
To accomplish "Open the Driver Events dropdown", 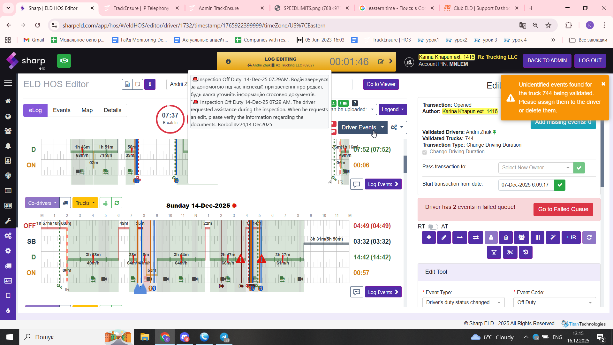I will 362,127.
